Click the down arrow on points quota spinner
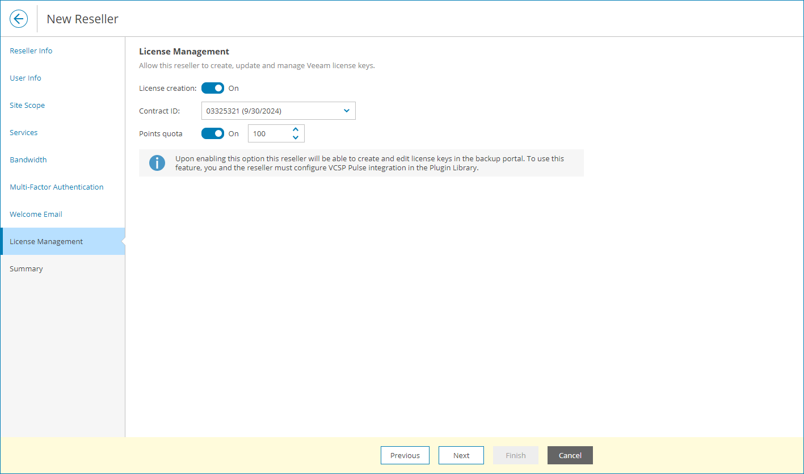The image size is (804, 474). [296, 137]
